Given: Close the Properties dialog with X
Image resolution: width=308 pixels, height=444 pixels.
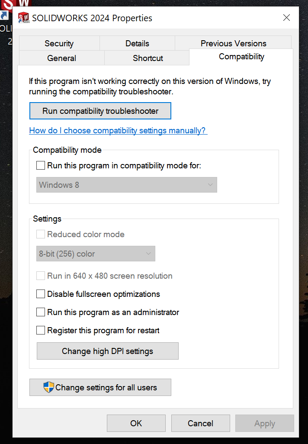Looking at the screenshot, I should (x=286, y=18).
